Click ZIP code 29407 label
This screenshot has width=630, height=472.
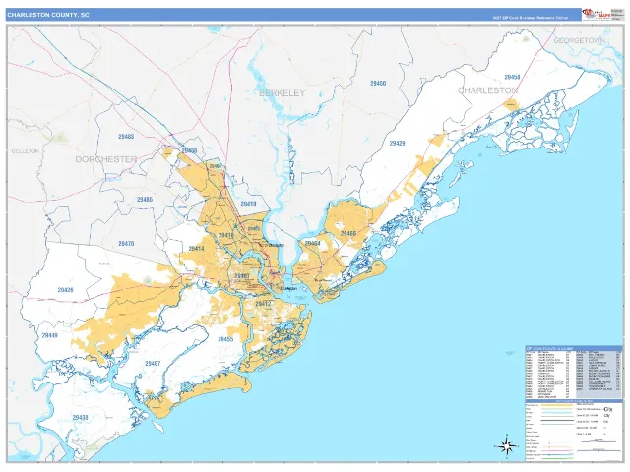tap(242, 276)
